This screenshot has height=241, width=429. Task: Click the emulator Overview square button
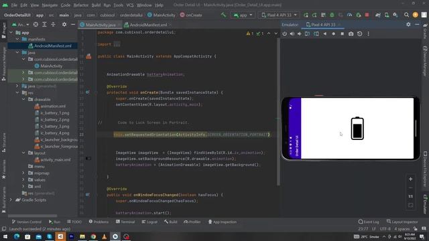coord(342,34)
